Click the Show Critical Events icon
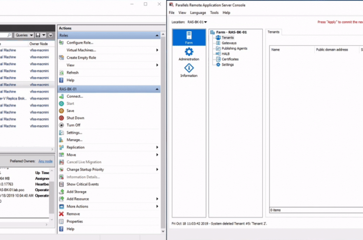Viewport: 363px width, 240px height. [61, 184]
